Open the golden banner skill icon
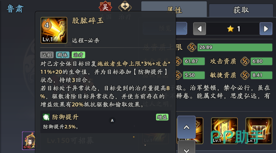276x153 pixels. coord(224,131)
